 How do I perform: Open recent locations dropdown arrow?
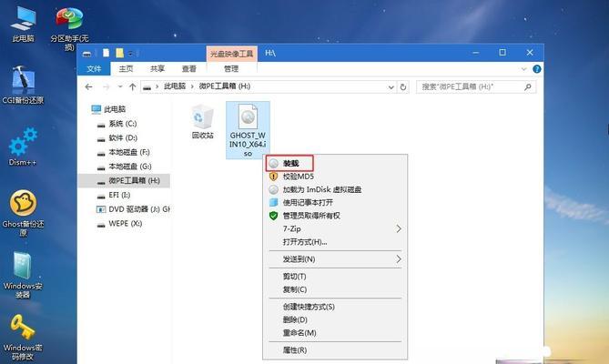120,87
